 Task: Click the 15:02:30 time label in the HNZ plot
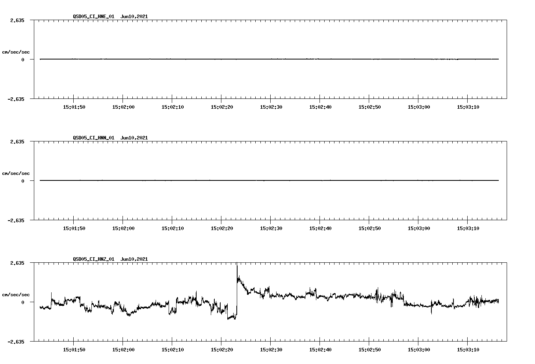271,350
